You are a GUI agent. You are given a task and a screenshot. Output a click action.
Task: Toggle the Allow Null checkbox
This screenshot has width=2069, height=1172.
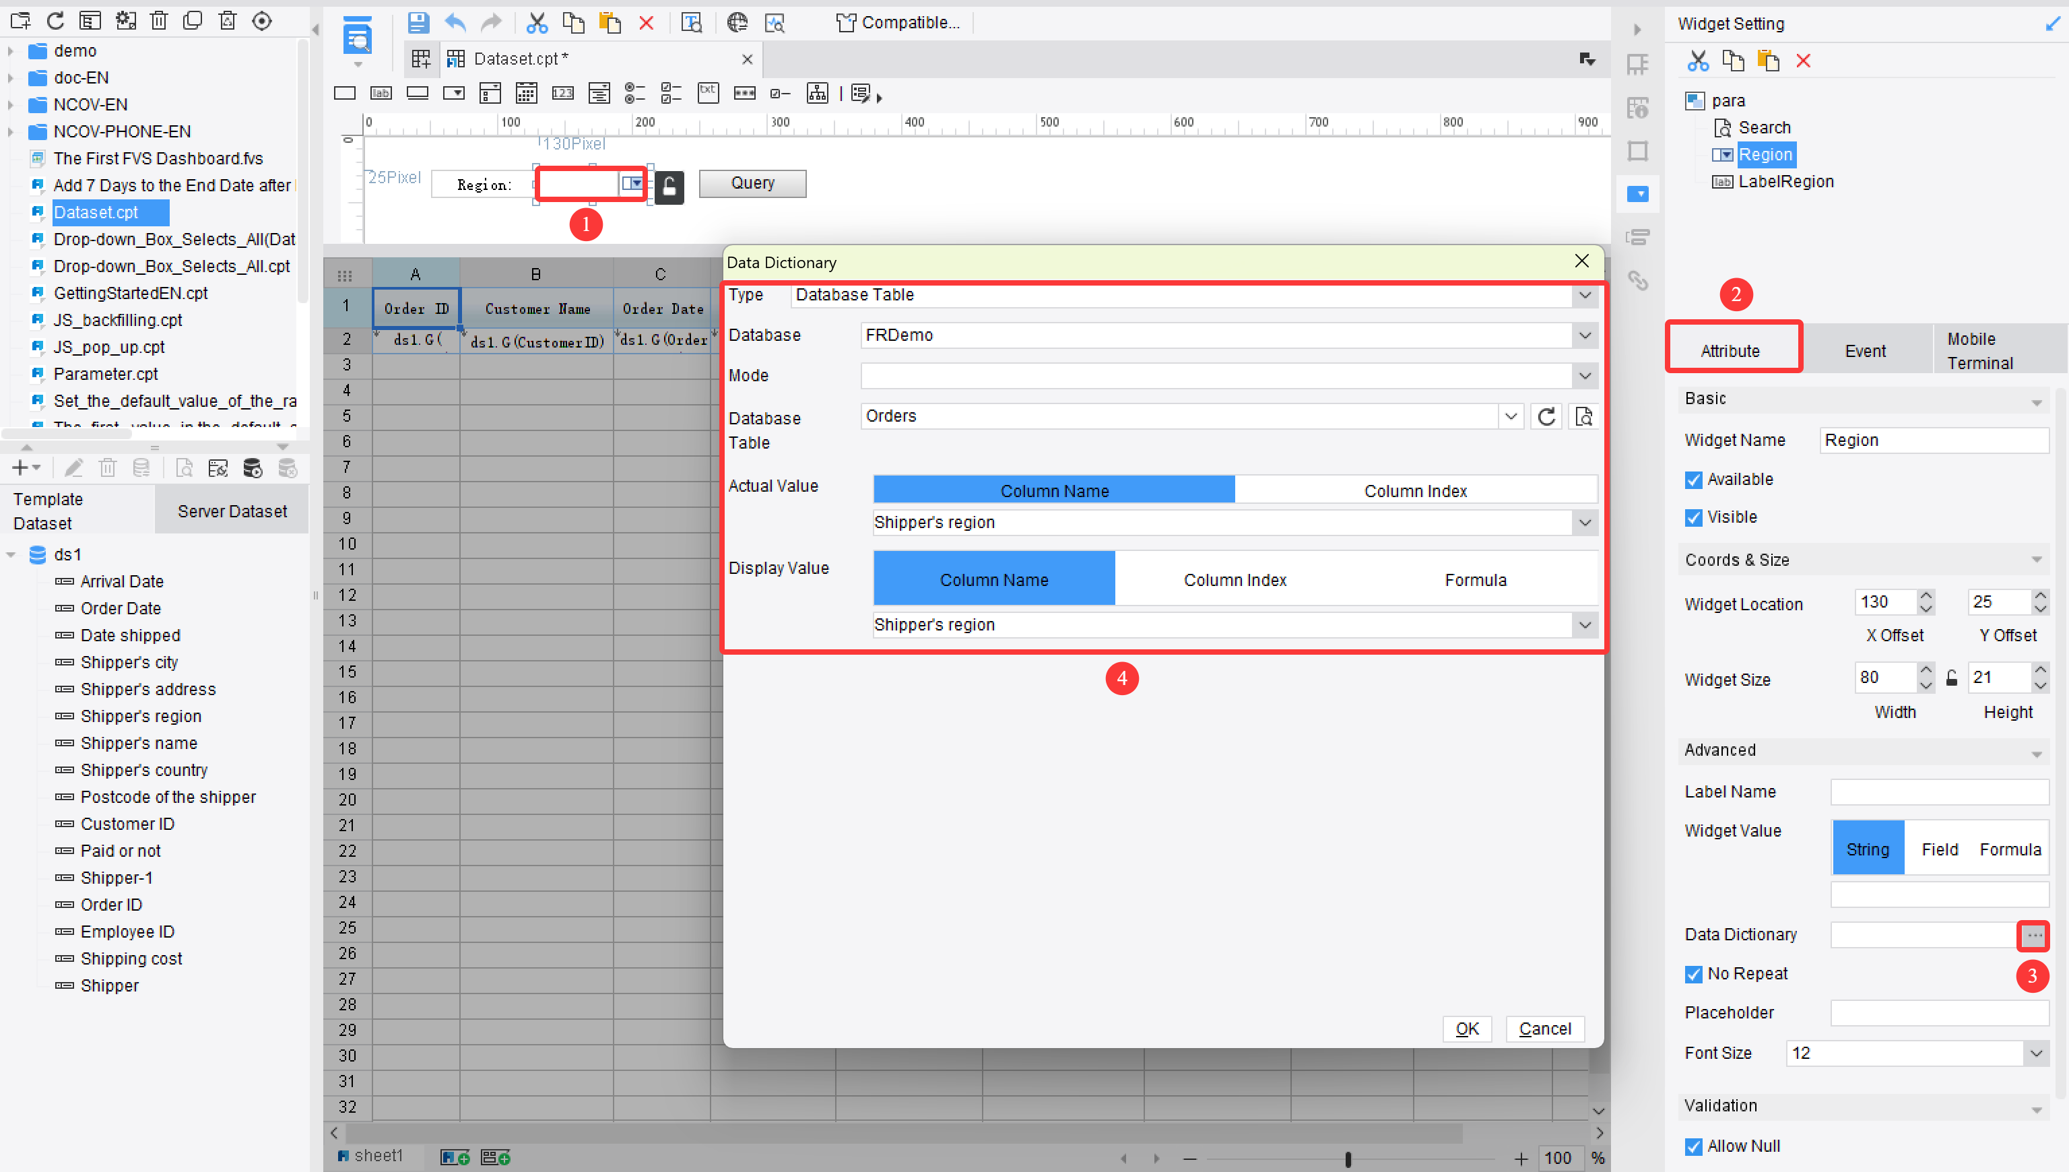click(1693, 1147)
